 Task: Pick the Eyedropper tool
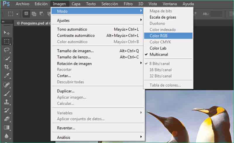click(7, 76)
